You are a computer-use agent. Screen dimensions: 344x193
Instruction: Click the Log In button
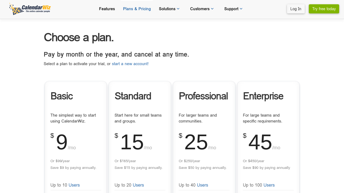[296, 9]
